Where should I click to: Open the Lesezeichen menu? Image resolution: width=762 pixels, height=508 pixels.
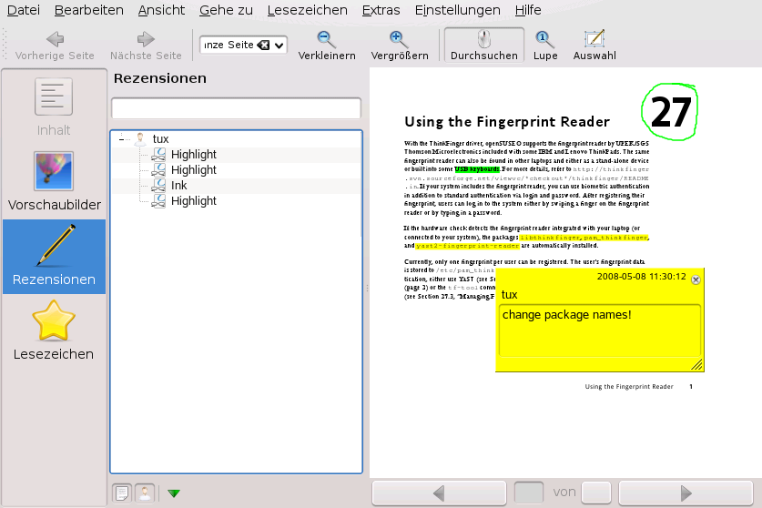(x=307, y=10)
